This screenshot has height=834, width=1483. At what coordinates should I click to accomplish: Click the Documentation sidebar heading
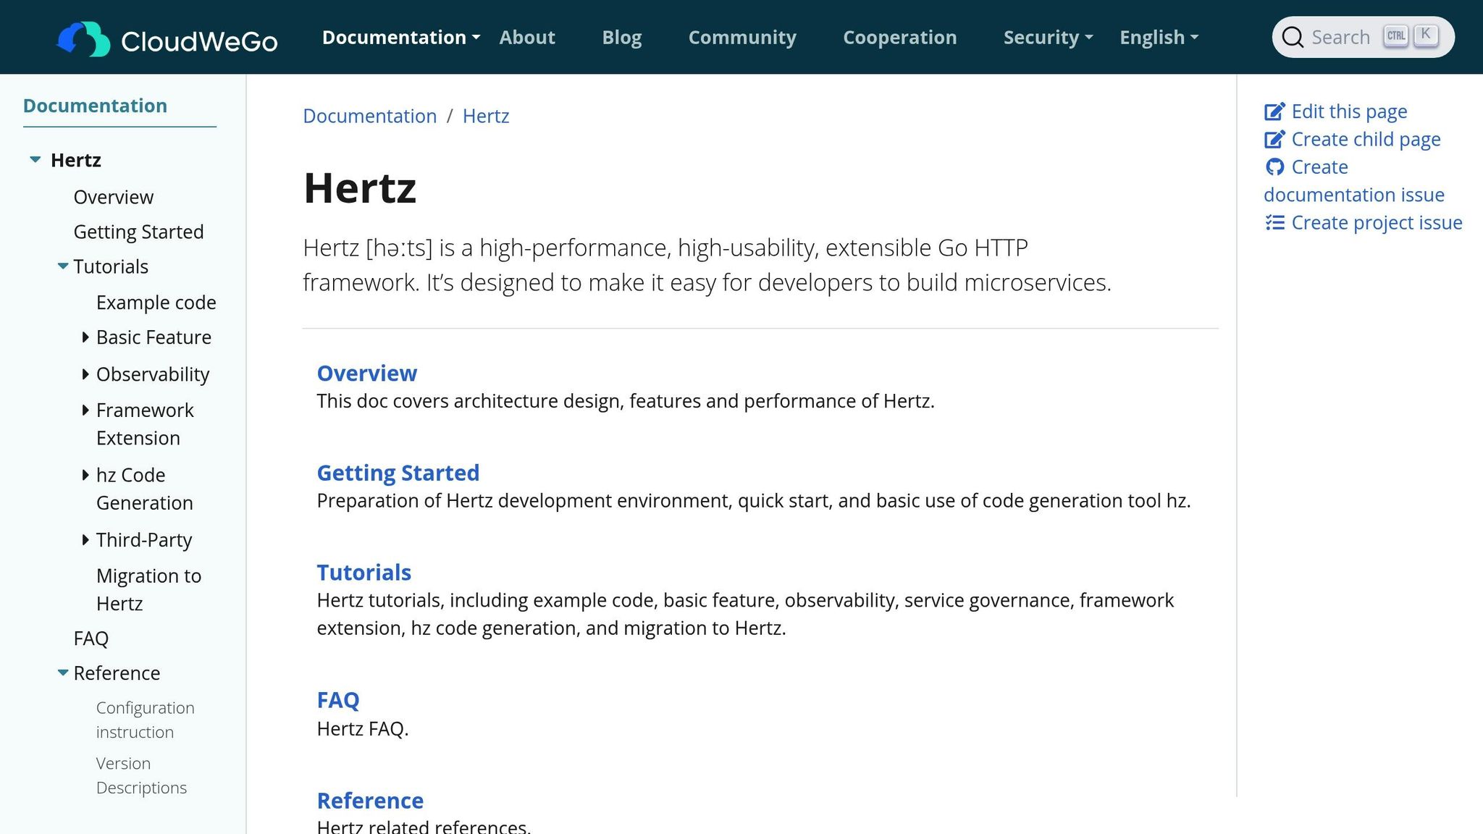coord(95,106)
